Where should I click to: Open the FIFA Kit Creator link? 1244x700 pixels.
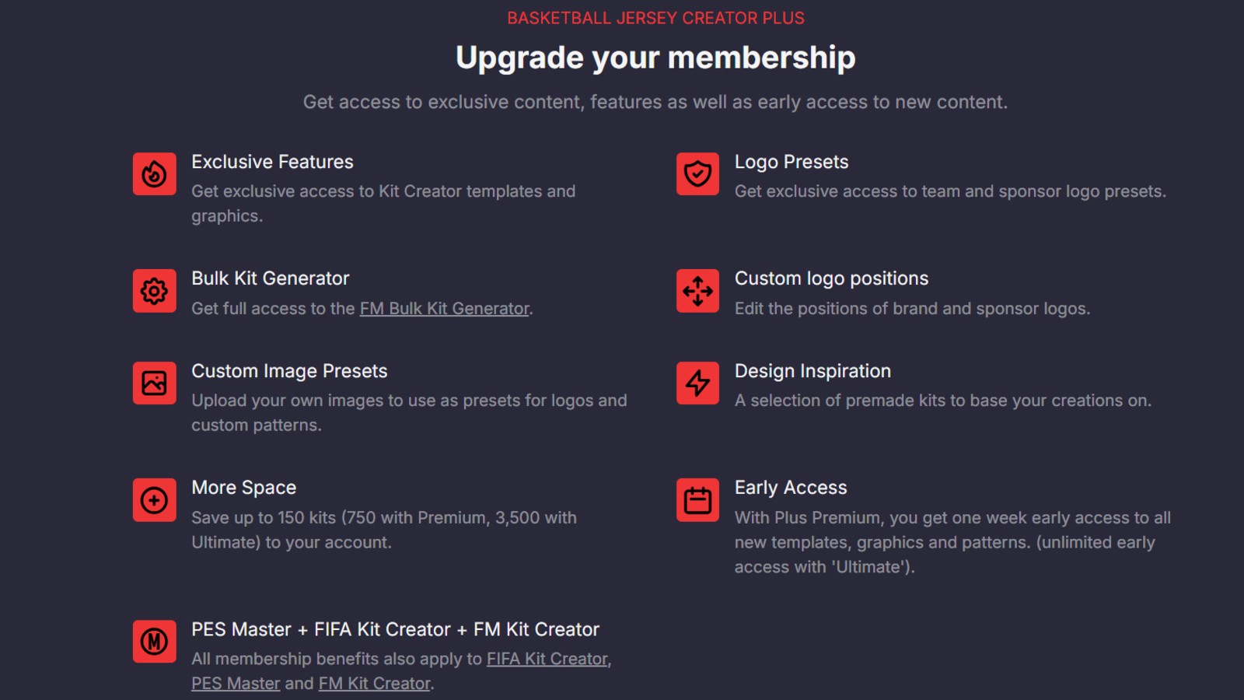pos(547,659)
